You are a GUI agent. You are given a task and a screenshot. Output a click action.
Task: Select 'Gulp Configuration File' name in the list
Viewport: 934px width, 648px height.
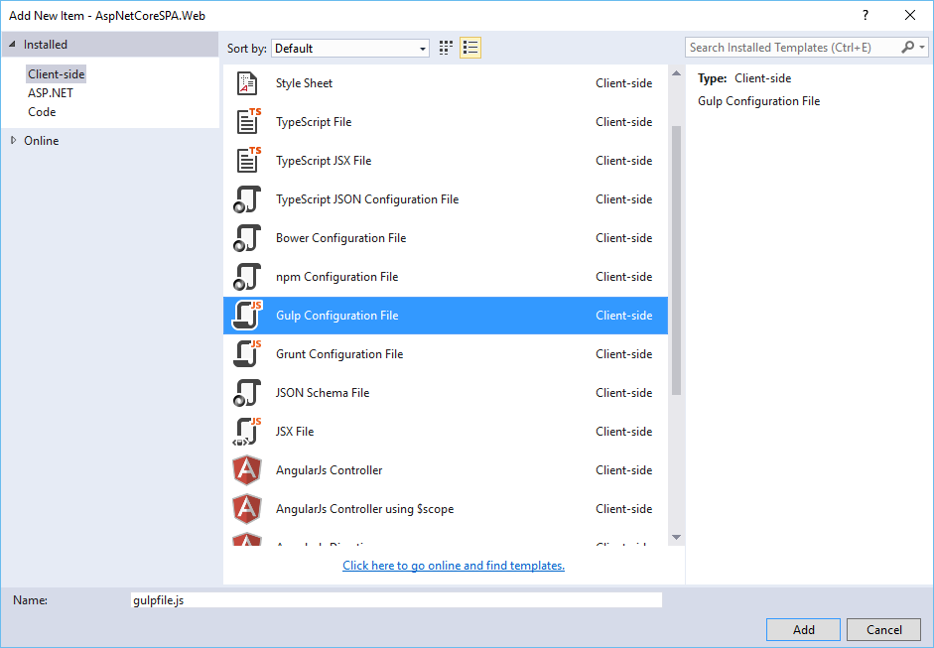[x=336, y=316]
